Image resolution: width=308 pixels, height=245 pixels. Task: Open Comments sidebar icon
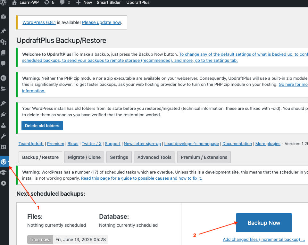click(4, 63)
